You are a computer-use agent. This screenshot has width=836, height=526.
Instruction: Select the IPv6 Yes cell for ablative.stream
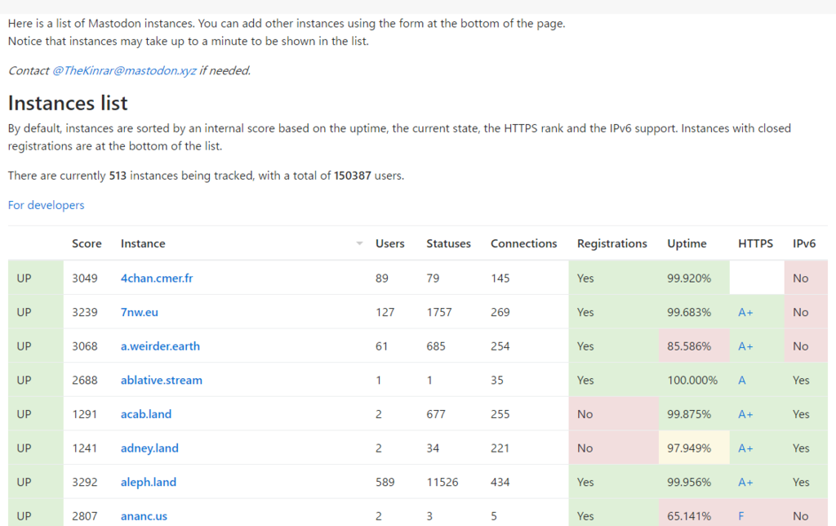coord(806,380)
